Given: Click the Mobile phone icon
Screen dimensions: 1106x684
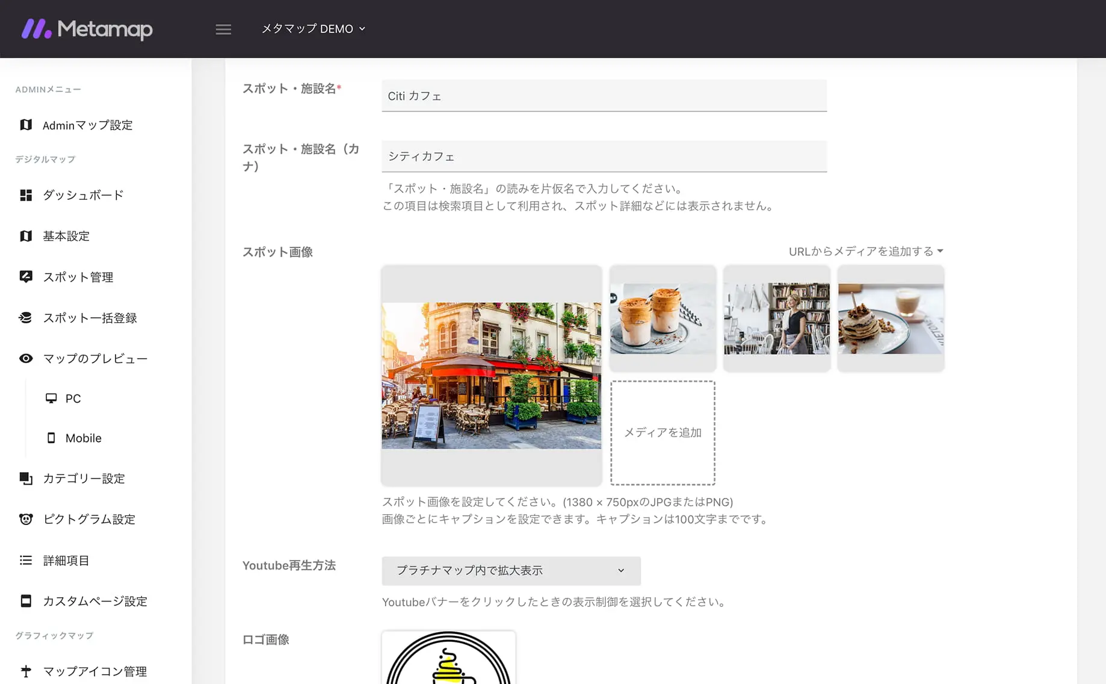Looking at the screenshot, I should point(51,438).
